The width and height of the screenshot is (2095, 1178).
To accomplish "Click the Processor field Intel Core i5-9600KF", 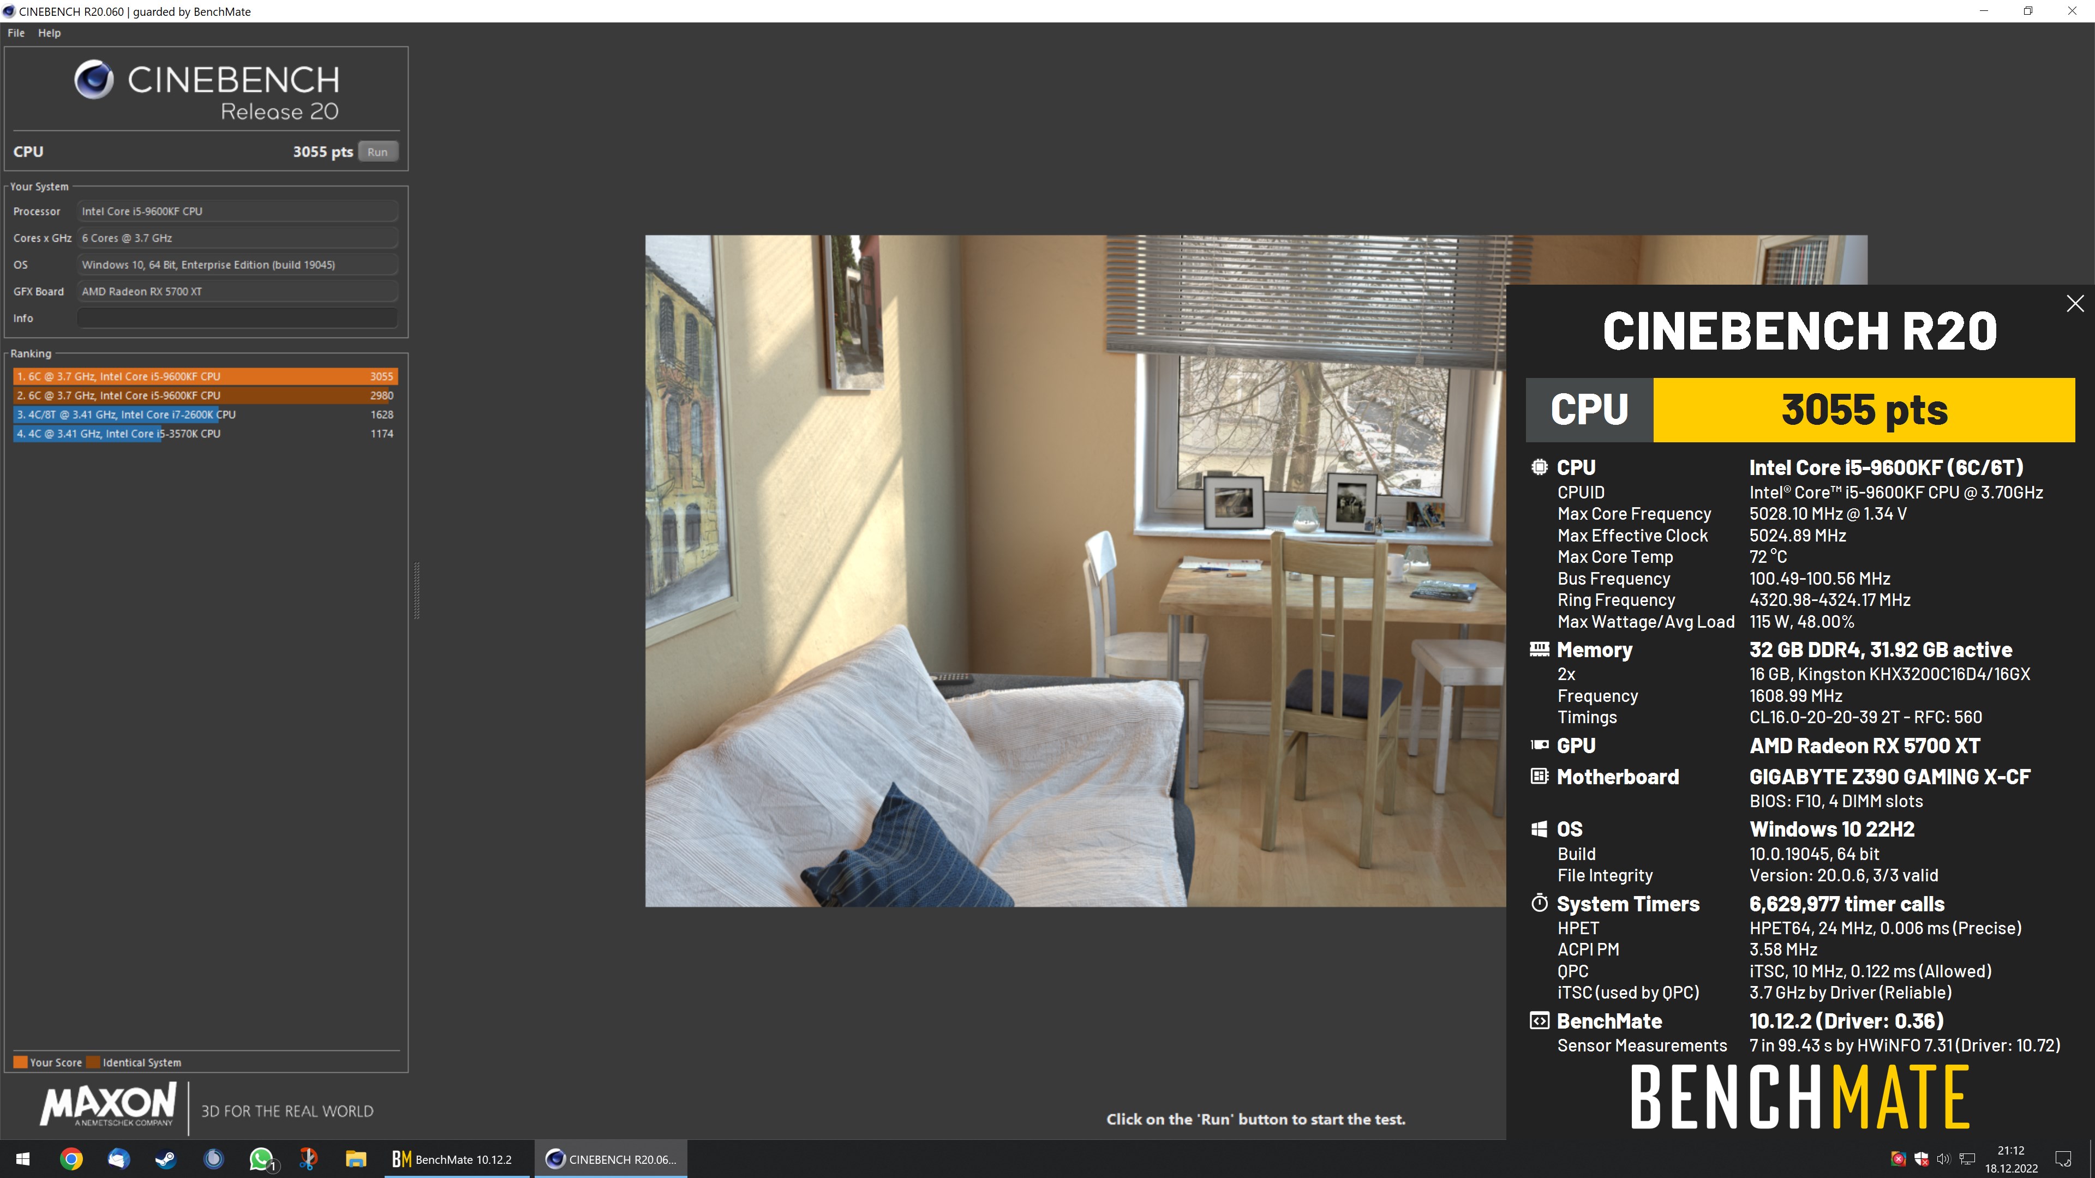I will tap(237, 212).
